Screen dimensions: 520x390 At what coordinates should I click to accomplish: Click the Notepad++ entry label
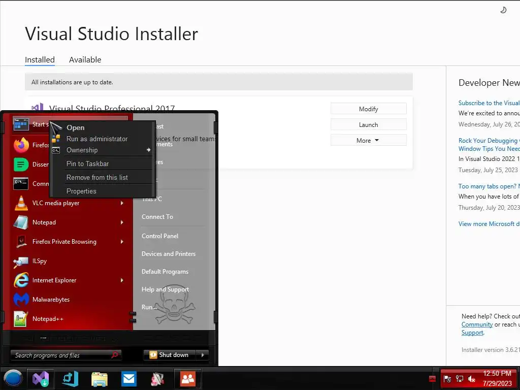pyautogui.click(x=48, y=319)
